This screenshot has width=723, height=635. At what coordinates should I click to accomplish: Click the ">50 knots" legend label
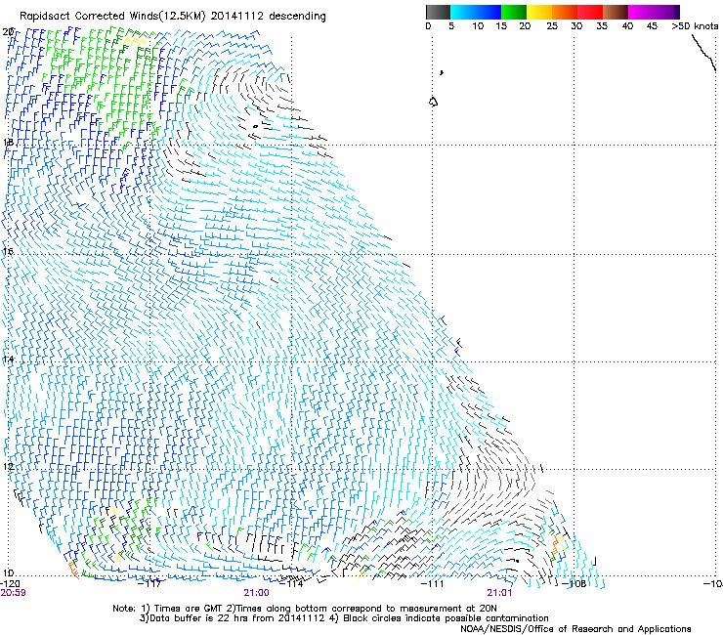[x=695, y=26]
